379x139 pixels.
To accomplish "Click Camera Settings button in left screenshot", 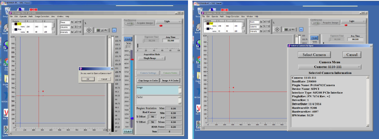I will click(x=149, y=73).
